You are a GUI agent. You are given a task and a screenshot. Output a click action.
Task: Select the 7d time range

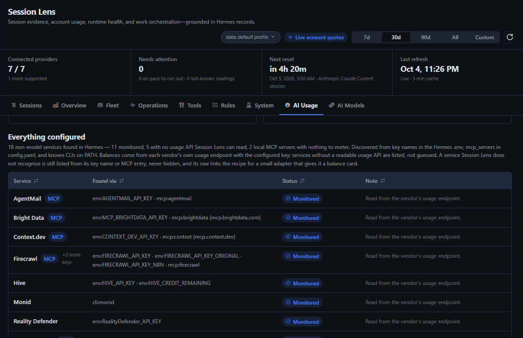pyautogui.click(x=367, y=37)
